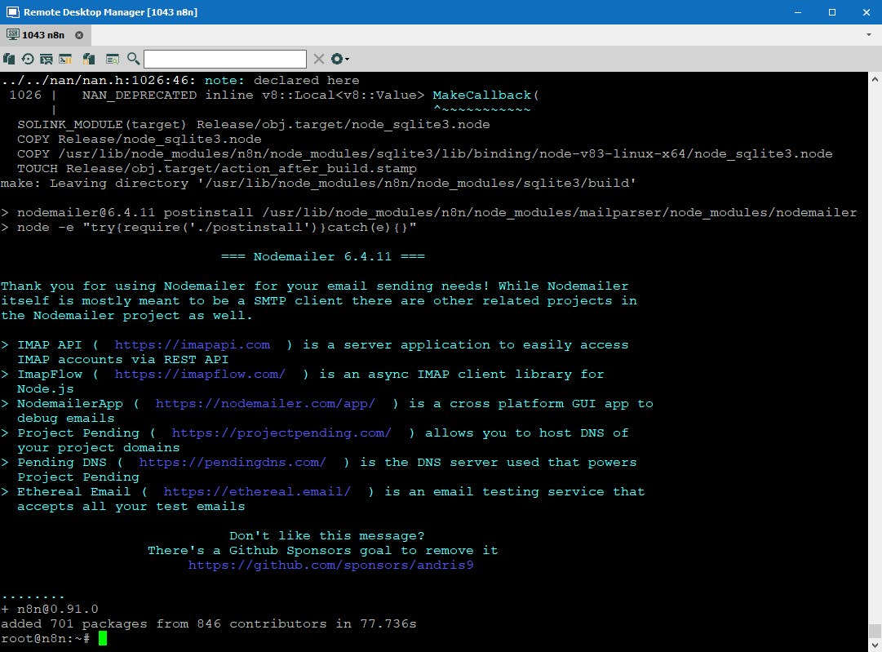
Task: Click 'Don't like this message?' text
Action: pos(327,535)
